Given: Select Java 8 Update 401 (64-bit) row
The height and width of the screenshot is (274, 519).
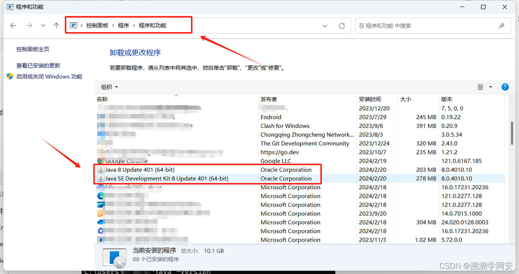Looking at the screenshot, I should click(299, 170).
